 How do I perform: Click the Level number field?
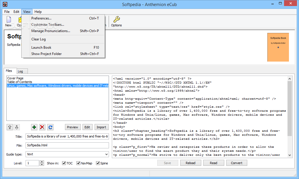pos(32,163)
